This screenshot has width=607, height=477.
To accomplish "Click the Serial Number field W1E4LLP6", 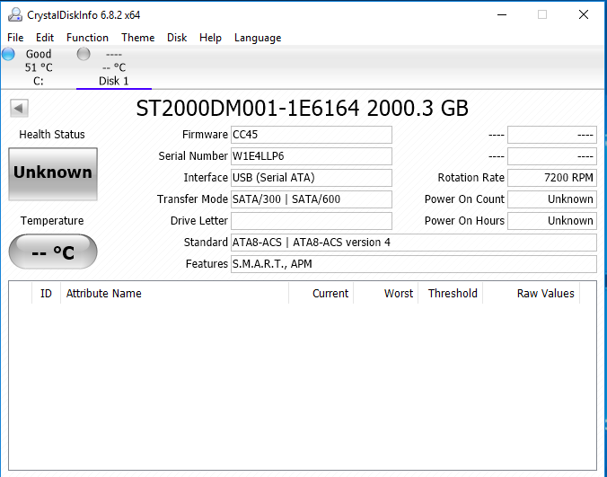I will tap(312, 156).
